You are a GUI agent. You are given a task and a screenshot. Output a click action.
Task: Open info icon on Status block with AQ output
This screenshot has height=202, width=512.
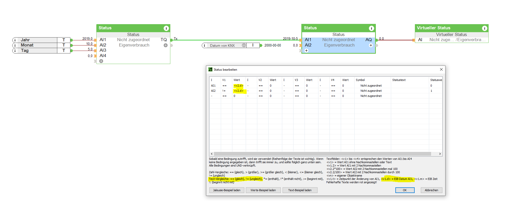(x=371, y=28)
